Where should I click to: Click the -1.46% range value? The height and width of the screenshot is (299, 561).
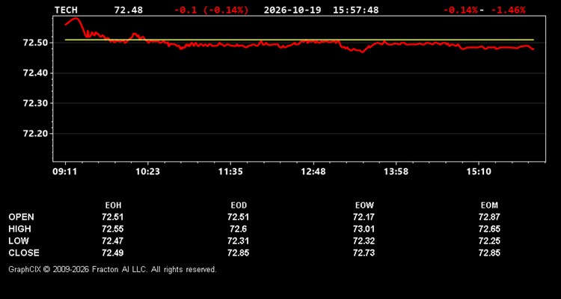[508, 10]
